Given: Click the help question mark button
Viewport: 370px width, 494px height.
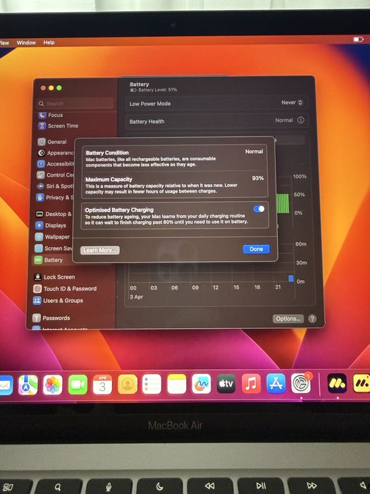Looking at the screenshot, I should [x=312, y=318].
